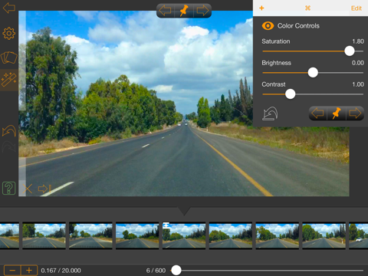Click the Contrast label
Viewport: 368px width, 276px height.
[x=274, y=84]
